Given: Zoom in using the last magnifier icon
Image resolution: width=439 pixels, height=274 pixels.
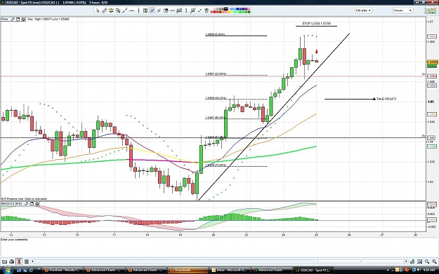Looking at the screenshot, I should pos(434,261).
